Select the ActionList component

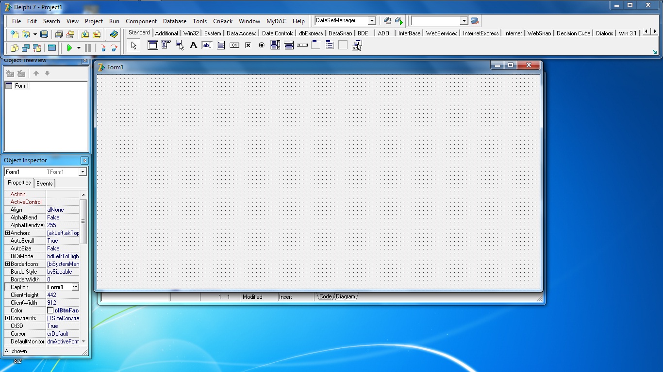click(x=357, y=46)
